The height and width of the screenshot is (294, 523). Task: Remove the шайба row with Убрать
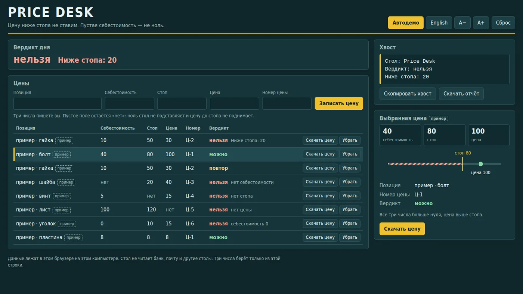(x=350, y=182)
